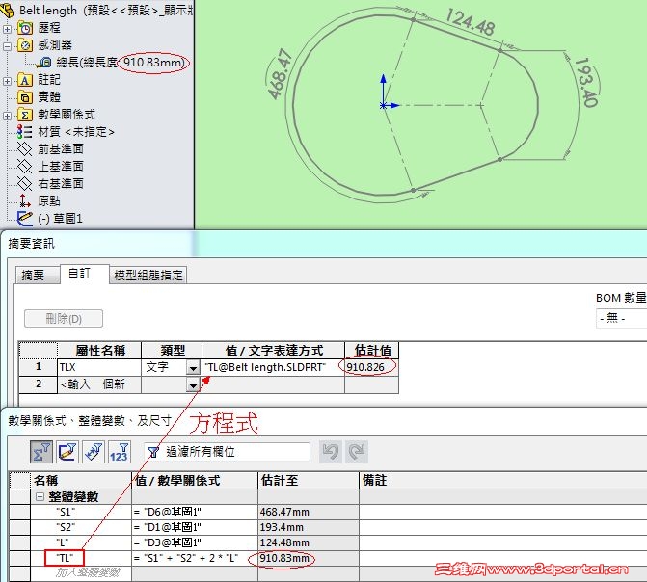Click the 193.4mm evaluated value
The image size is (647, 582).
point(283,527)
